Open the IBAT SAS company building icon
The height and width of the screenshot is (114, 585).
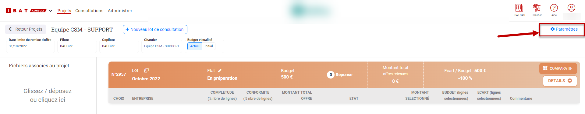click(x=519, y=8)
